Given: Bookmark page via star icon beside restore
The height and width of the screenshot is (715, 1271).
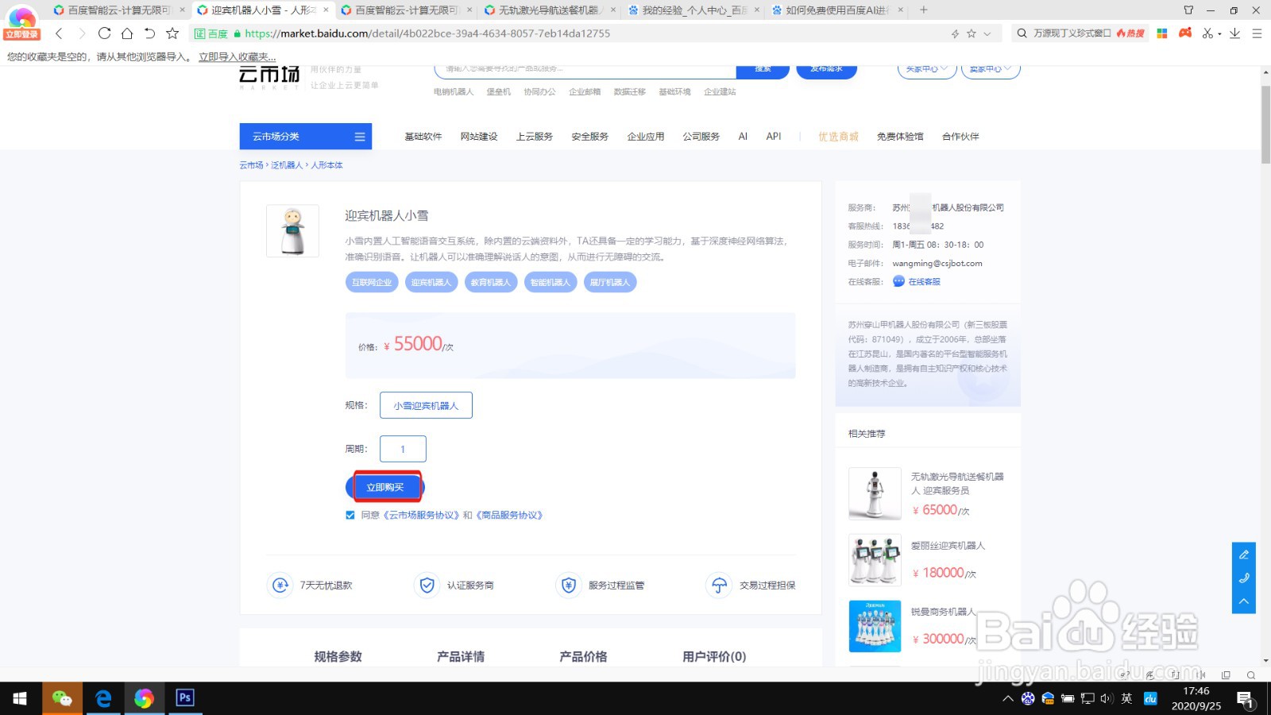Looking at the screenshot, I should 172,33.
